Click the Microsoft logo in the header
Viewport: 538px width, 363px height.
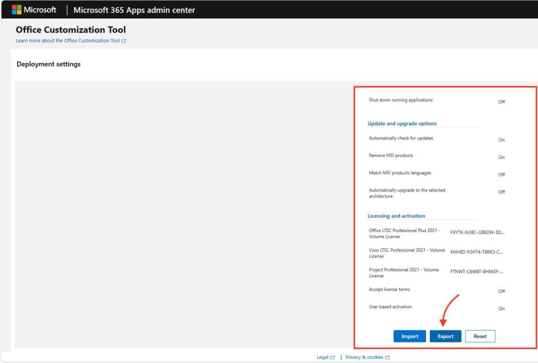(34, 10)
